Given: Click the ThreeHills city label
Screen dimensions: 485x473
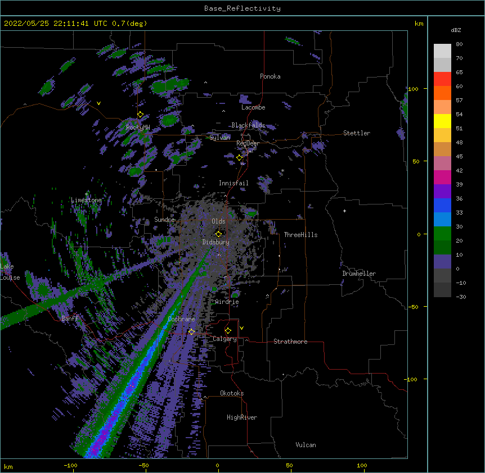Looking at the screenshot, I should click(x=300, y=235).
